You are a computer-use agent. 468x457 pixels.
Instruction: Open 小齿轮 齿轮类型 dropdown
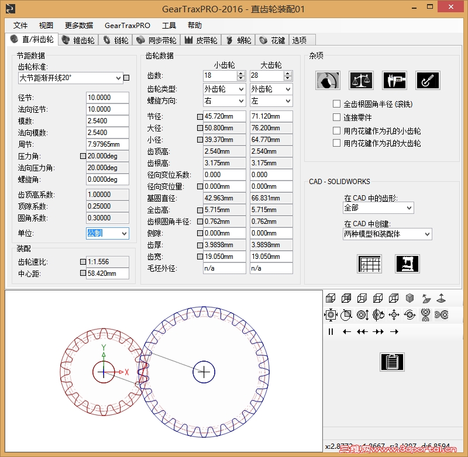click(x=241, y=89)
